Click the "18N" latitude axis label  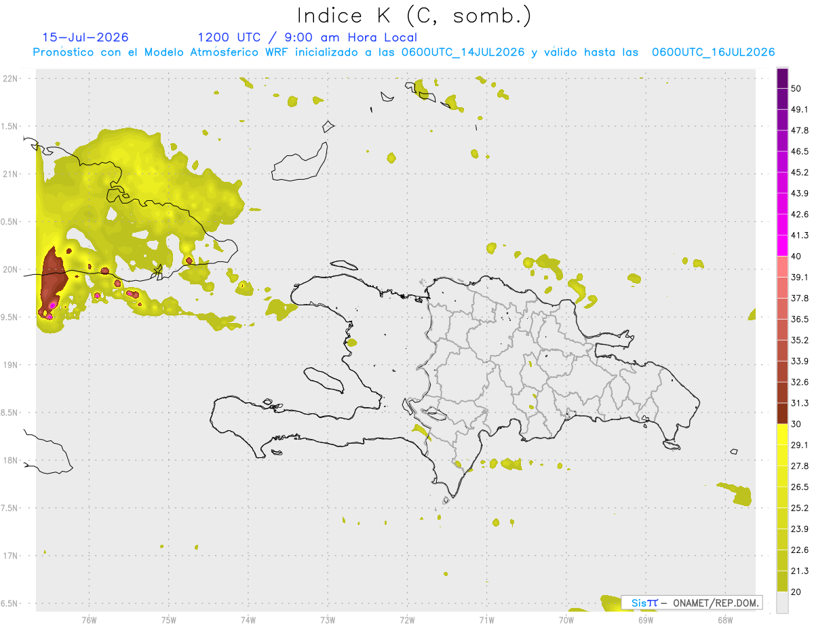pos(12,460)
